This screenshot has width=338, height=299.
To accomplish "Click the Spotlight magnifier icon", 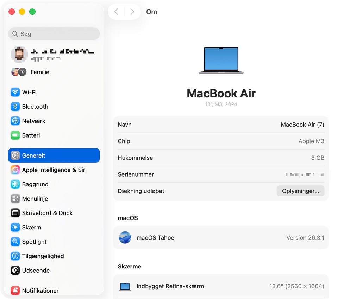I will tap(15, 242).
